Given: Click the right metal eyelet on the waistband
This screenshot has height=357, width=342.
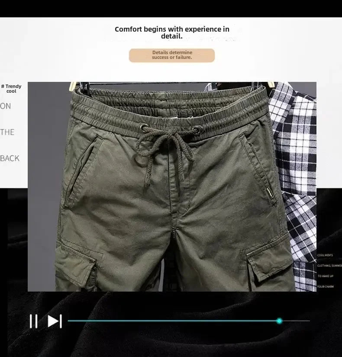Looking at the screenshot, I should point(196,130).
